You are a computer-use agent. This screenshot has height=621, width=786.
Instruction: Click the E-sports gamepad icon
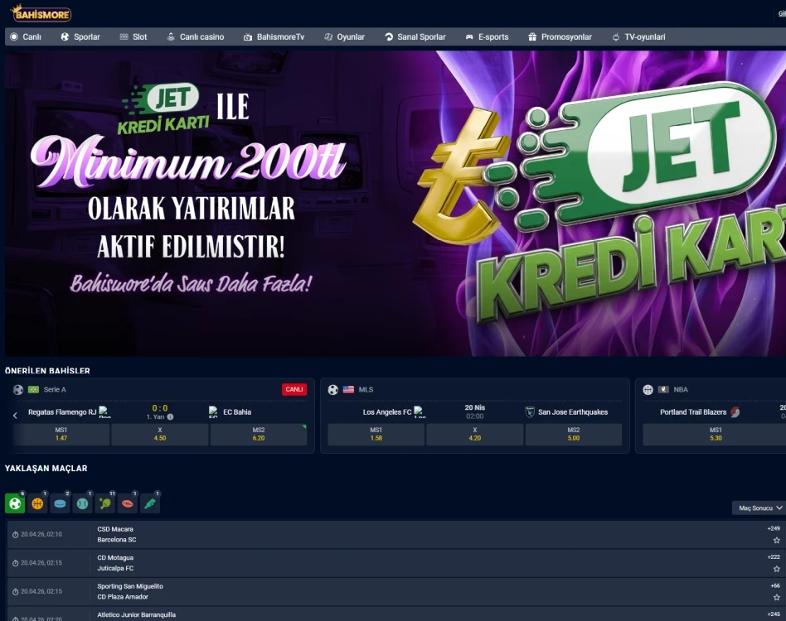(469, 37)
